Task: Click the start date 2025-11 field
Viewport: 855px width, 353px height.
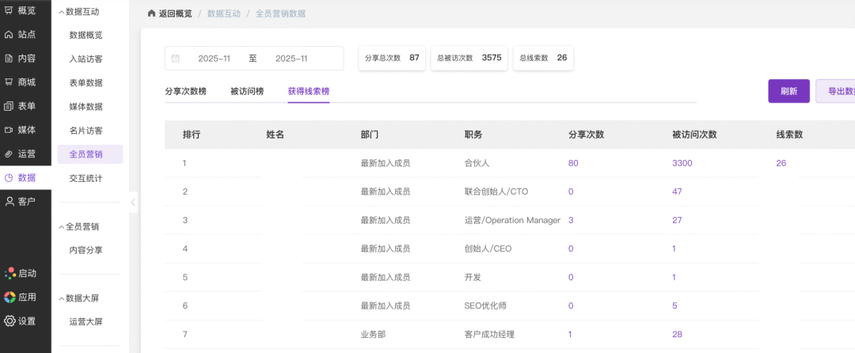Action: (x=214, y=59)
